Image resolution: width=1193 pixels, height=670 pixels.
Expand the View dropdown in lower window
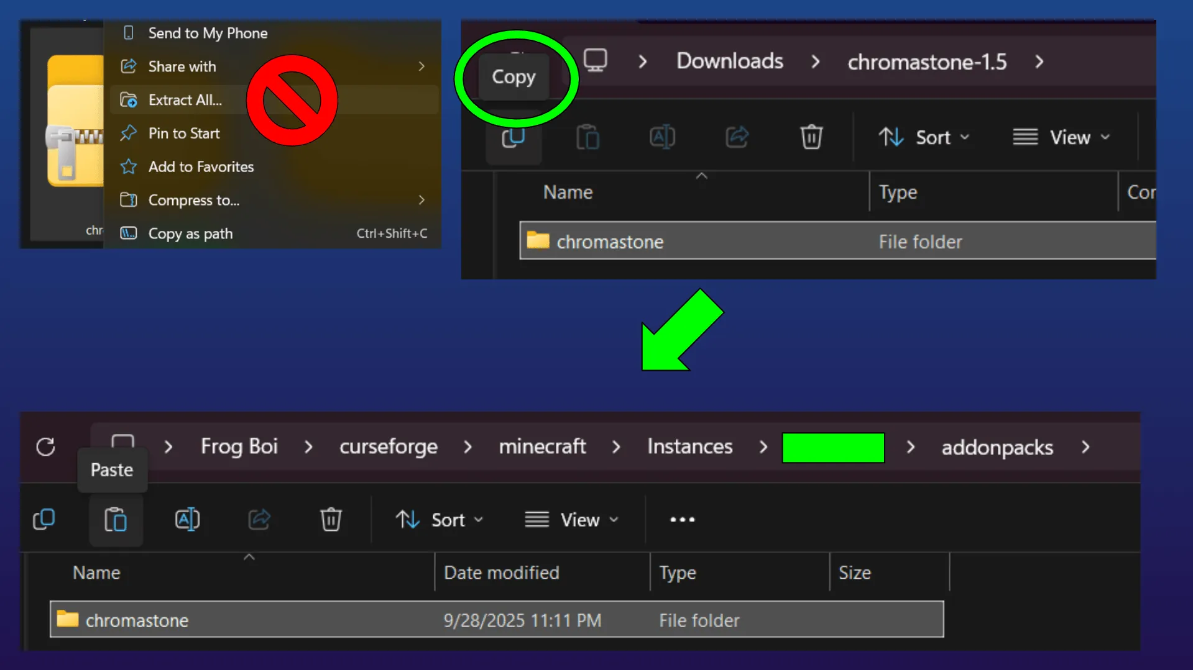tap(571, 520)
